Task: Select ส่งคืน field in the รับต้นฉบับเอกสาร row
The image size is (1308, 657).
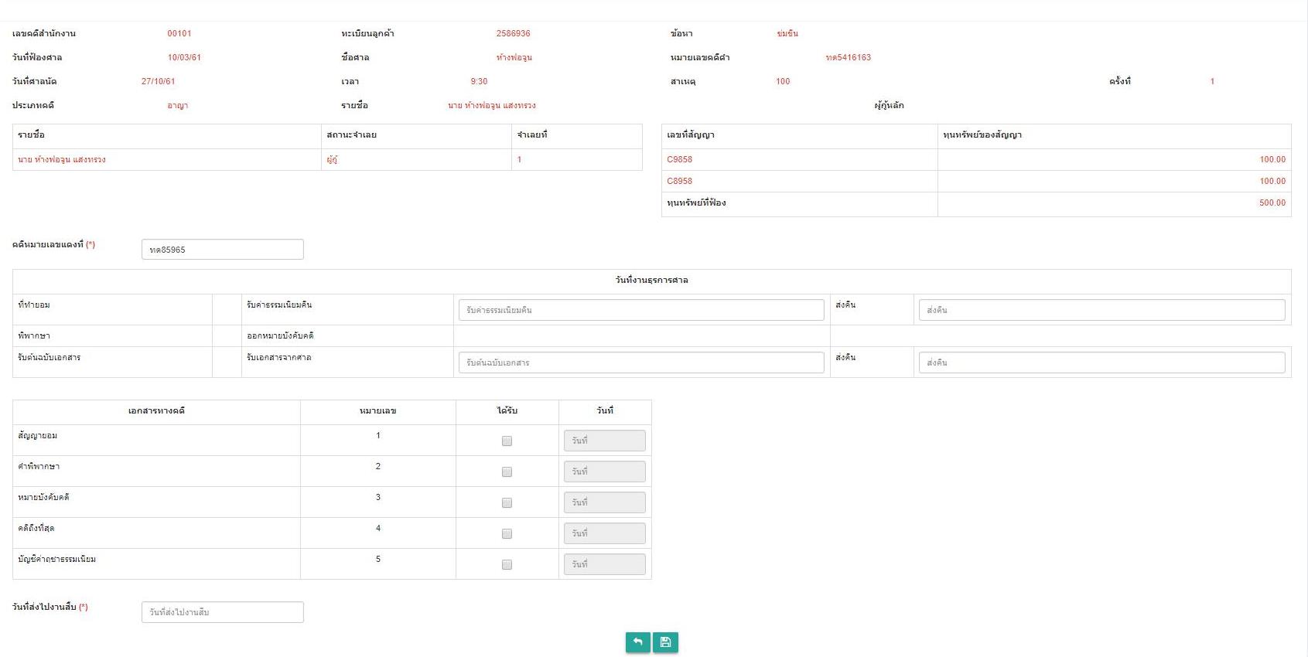Action: 1101,363
